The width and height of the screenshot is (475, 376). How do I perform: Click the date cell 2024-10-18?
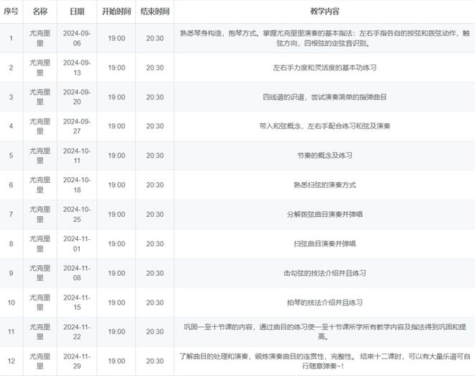point(76,185)
